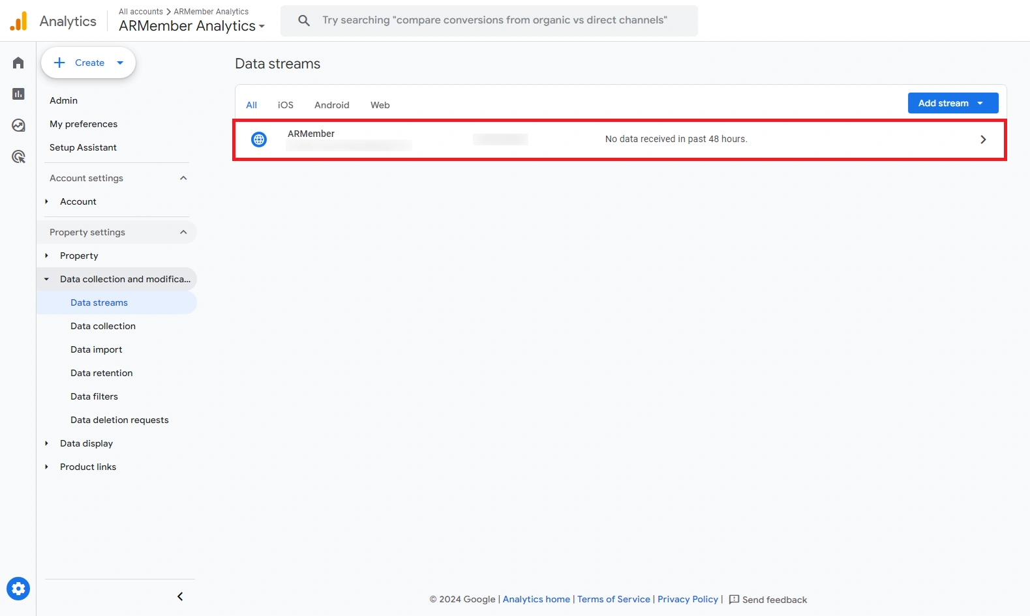The height and width of the screenshot is (616, 1030).
Task: Click the Add stream button
Action: pos(953,103)
